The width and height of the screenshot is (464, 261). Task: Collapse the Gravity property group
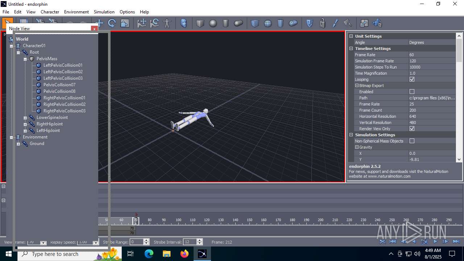(357, 147)
